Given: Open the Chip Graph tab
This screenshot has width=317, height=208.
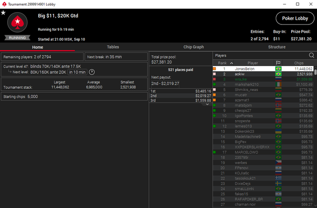Looking at the screenshot, I should pos(193,47).
